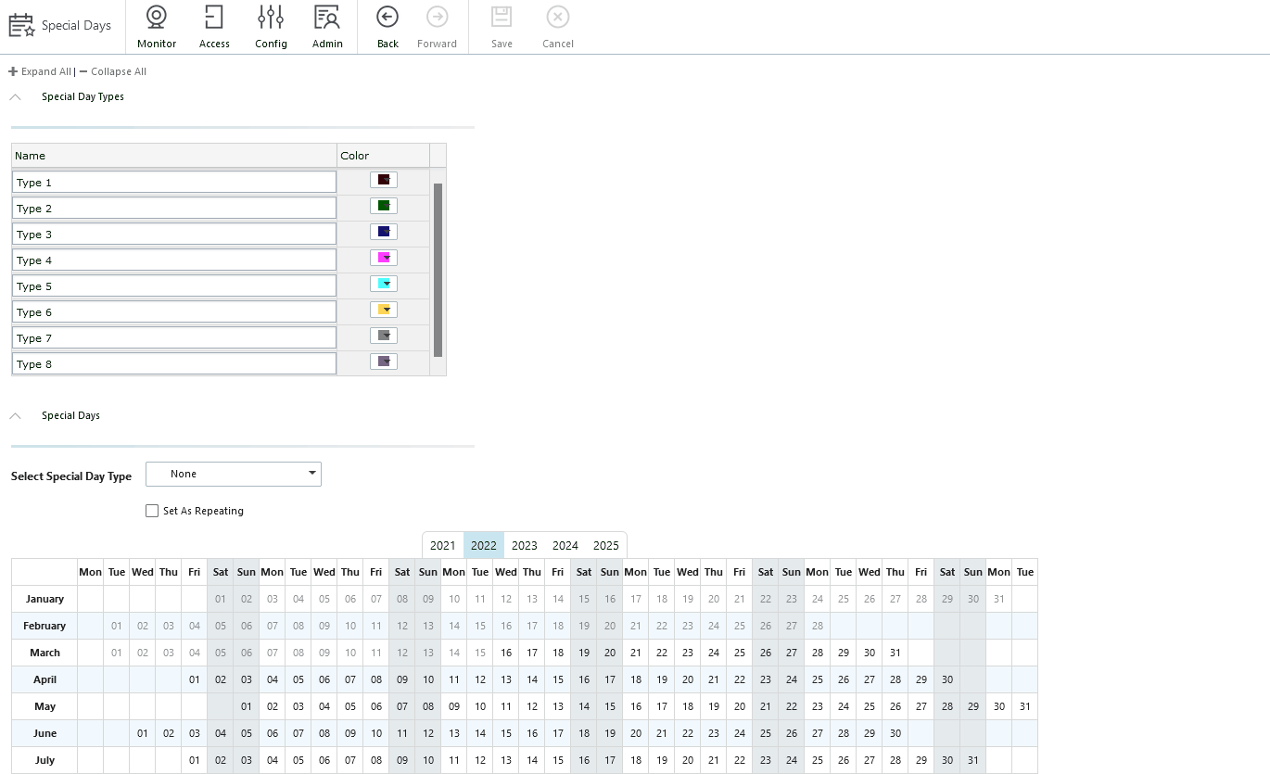Select May 01 in the calendar
1270x774 pixels.
click(x=247, y=706)
